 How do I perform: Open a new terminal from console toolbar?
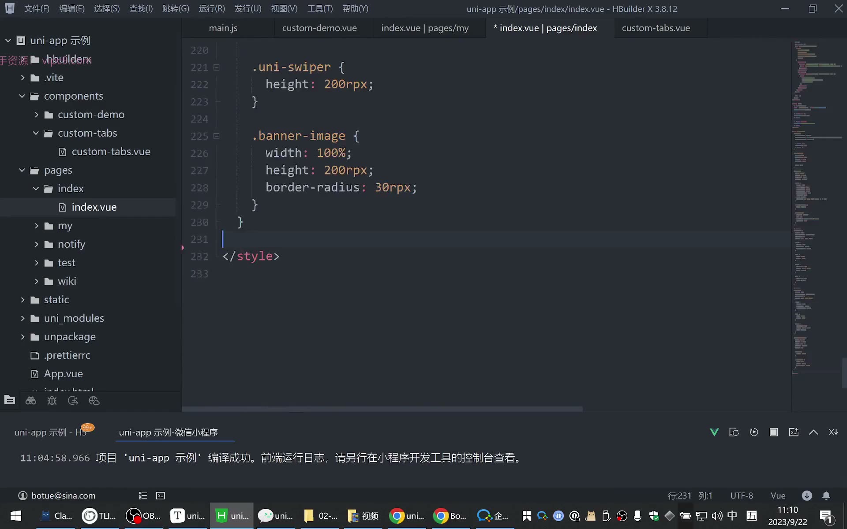[x=794, y=432]
